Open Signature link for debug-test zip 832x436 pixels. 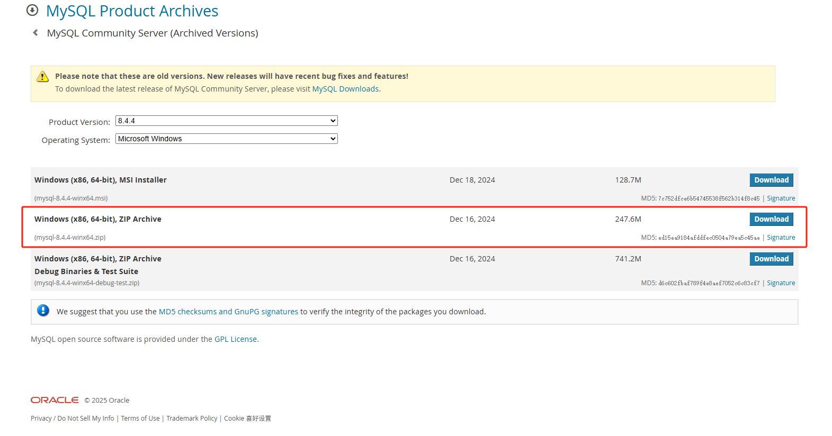(781, 283)
